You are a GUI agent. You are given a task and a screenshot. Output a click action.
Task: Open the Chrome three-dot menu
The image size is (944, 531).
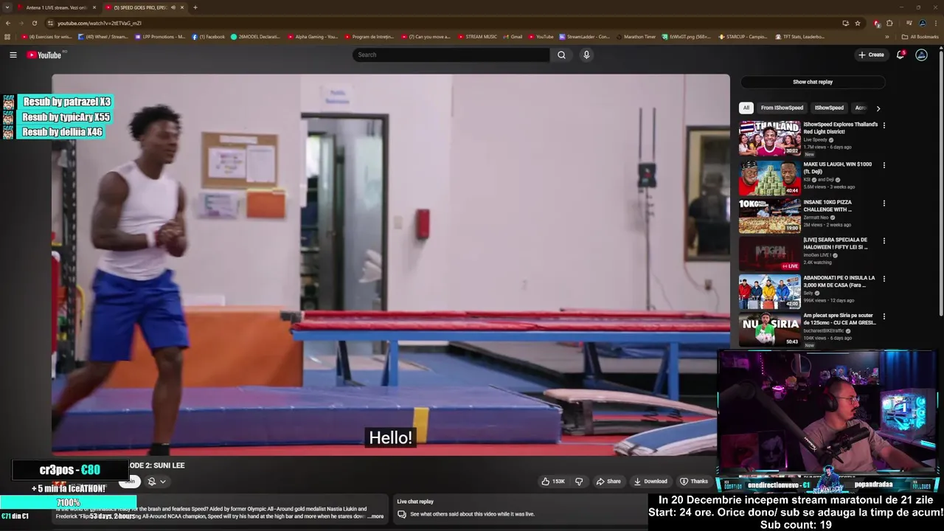(935, 23)
